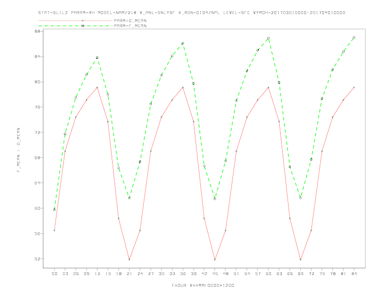
Task: Click the green F_MEAN circle marker at hour 84
Action: coord(354,37)
